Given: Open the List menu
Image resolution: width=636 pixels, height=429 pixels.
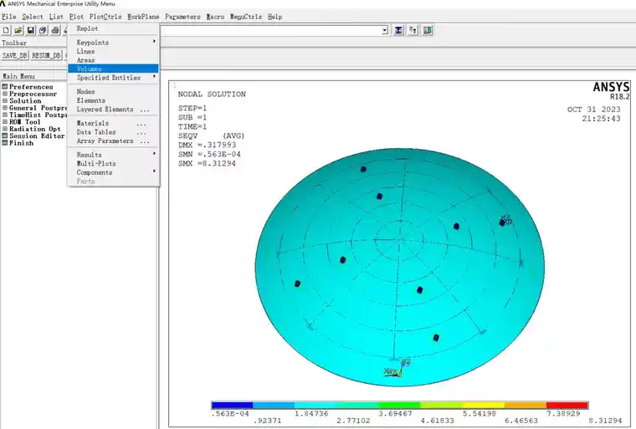Looking at the screenshot, I should [56, 17].
